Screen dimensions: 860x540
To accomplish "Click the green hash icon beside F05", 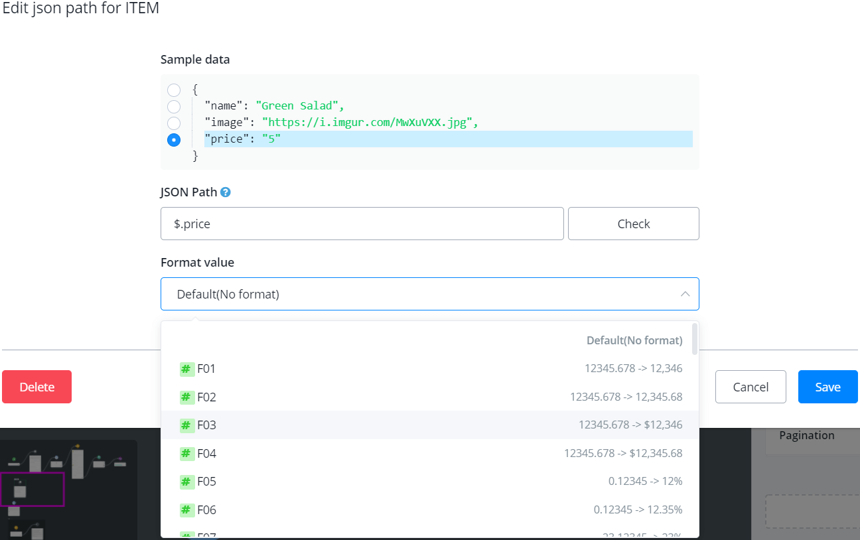I will (x=186, y=482).
